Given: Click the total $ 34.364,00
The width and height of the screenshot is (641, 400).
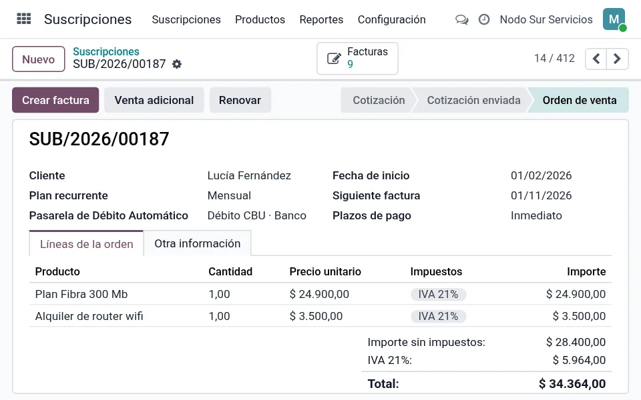Looking at the screenshot, I should pyautogui.click(x=572, y=384).
